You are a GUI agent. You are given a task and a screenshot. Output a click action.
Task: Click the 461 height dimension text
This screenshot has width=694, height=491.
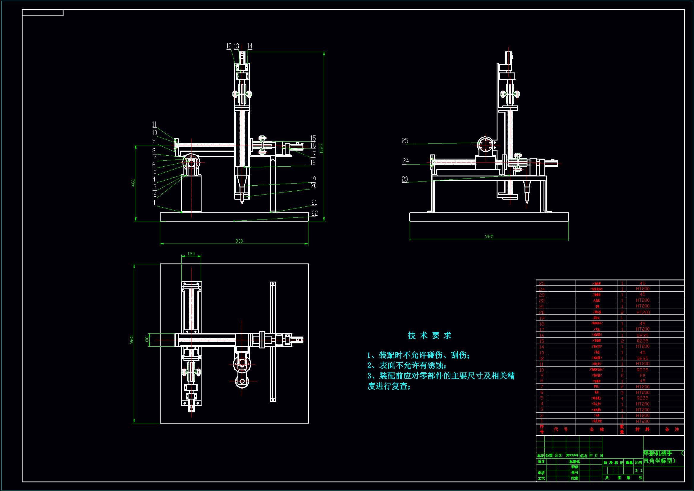[x=133, y=183]
